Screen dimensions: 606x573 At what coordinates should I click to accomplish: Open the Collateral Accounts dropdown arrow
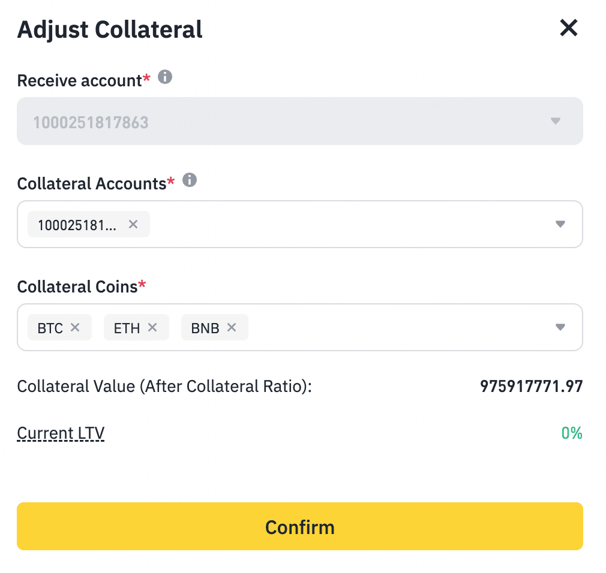pos(560,224)
